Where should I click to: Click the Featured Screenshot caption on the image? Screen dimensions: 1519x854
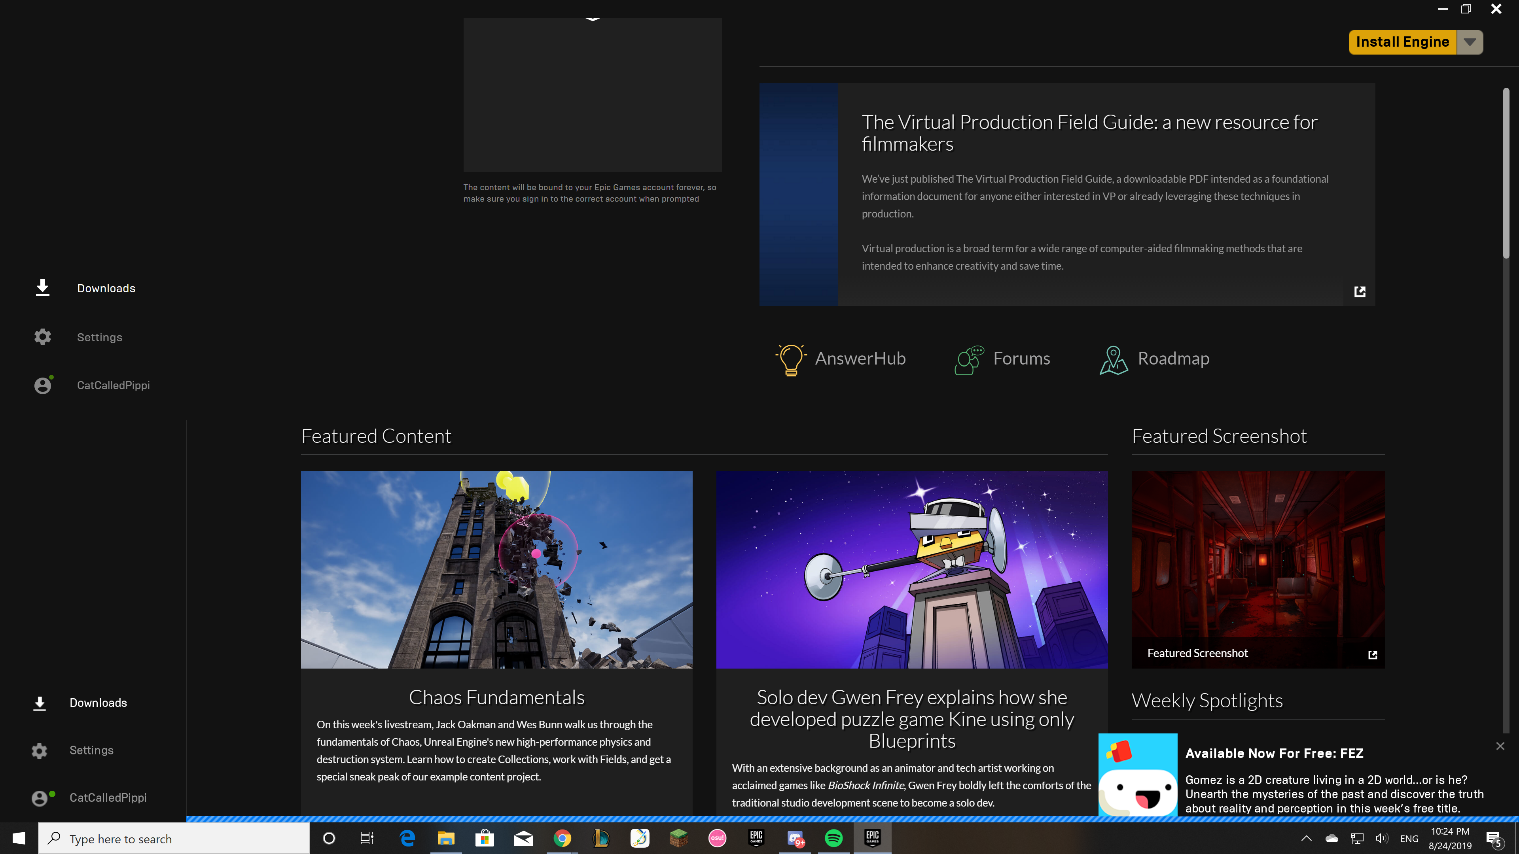(1197, 653)
